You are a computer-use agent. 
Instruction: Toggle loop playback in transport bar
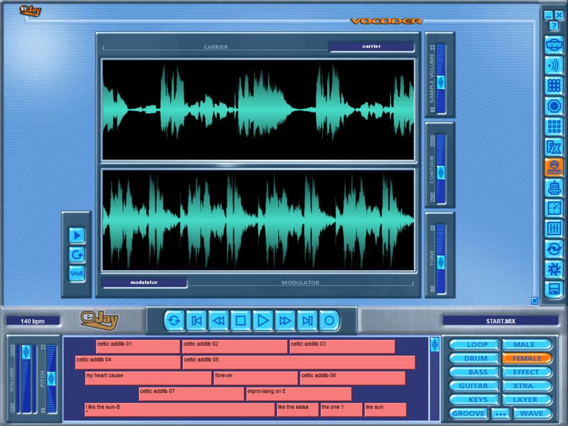(174, 321)
